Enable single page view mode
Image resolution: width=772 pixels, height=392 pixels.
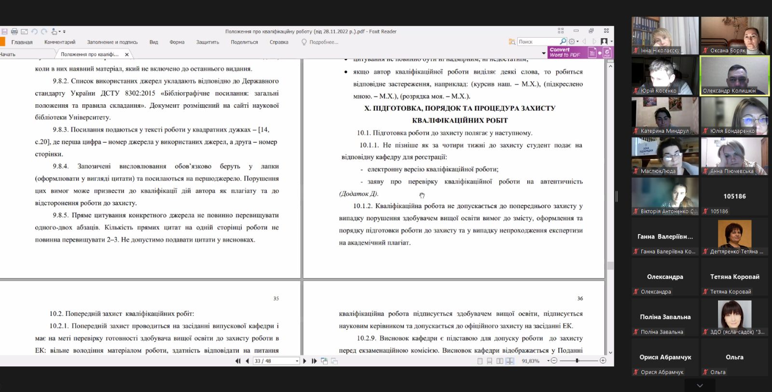tap(480, 361)
